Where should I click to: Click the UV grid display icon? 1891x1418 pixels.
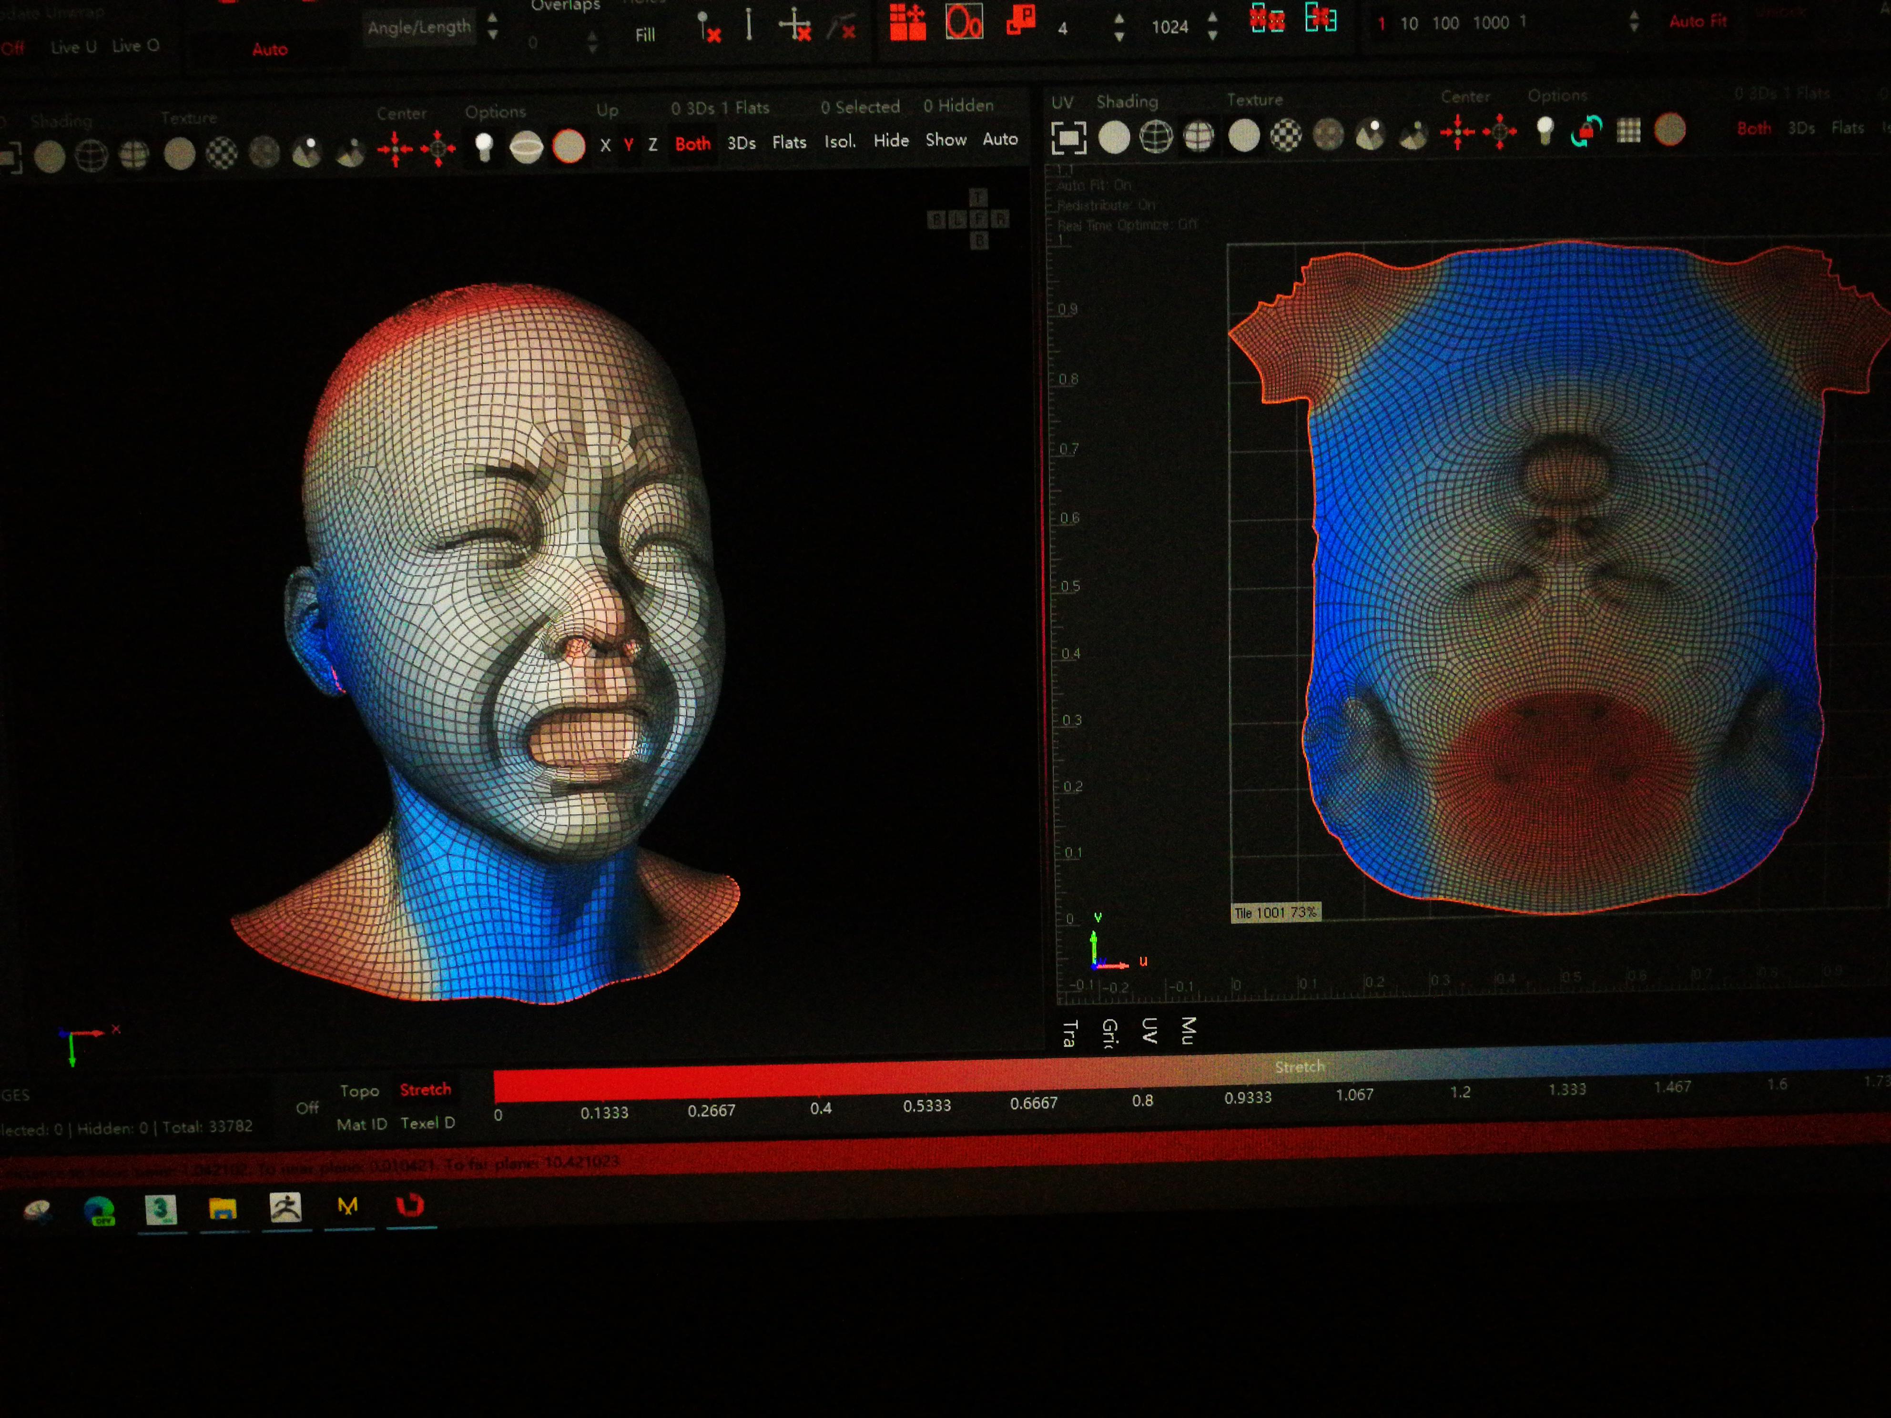coord(1628,131)
